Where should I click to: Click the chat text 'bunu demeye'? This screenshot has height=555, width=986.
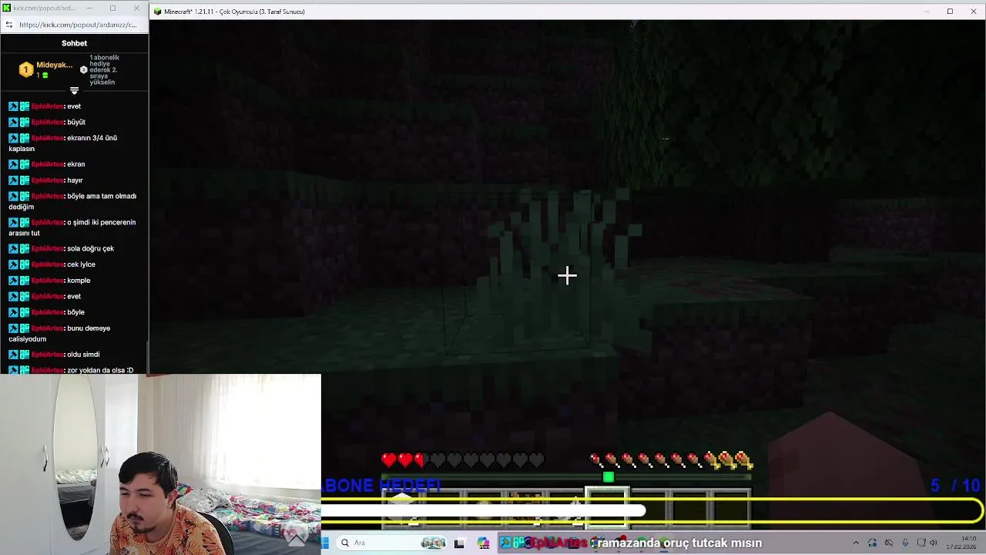[x=89, y=328]
